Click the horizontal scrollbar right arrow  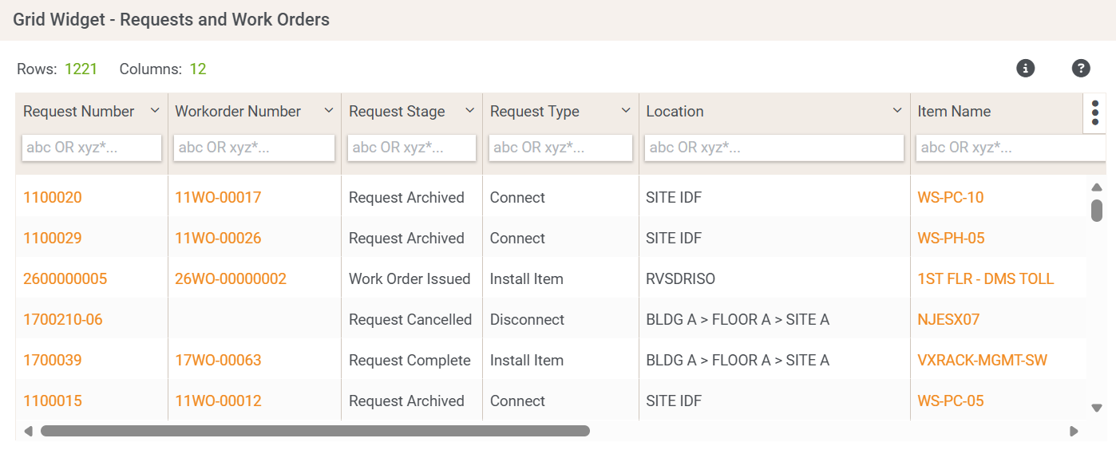[x=1074, y=431]
